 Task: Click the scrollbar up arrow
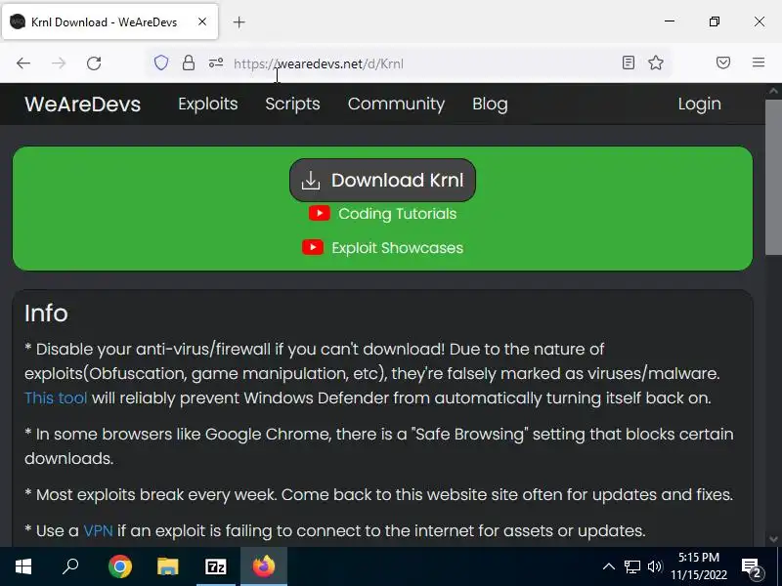pos(773,91)
